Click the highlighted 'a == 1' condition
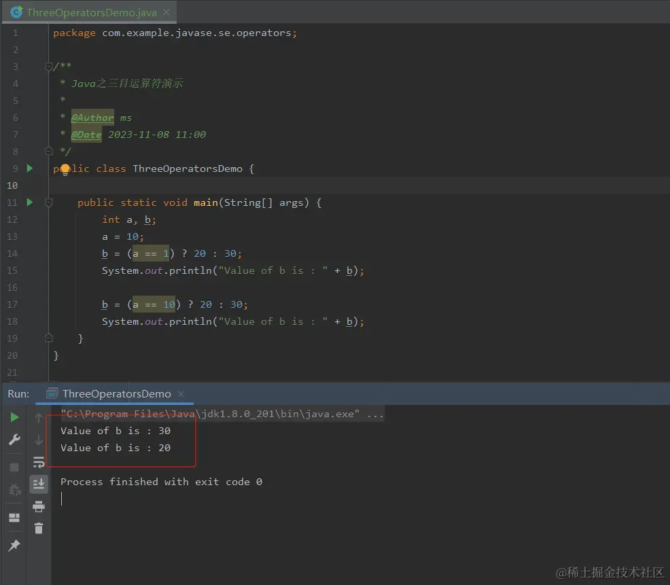 pos(151,253)
